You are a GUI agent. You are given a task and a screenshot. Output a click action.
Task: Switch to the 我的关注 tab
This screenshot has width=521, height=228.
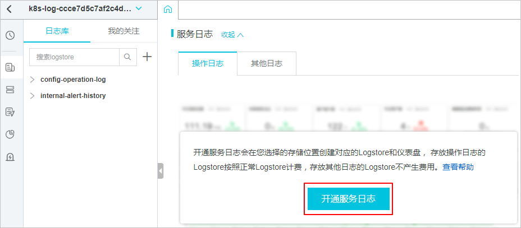124,31
